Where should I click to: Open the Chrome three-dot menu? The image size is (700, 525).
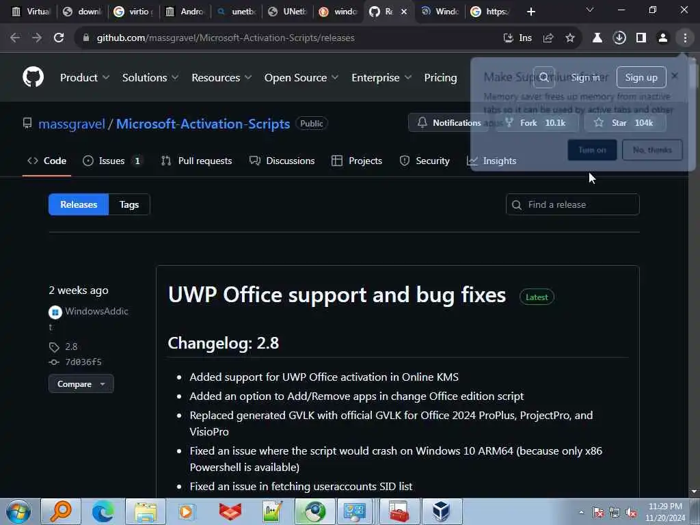coord(685,38)
